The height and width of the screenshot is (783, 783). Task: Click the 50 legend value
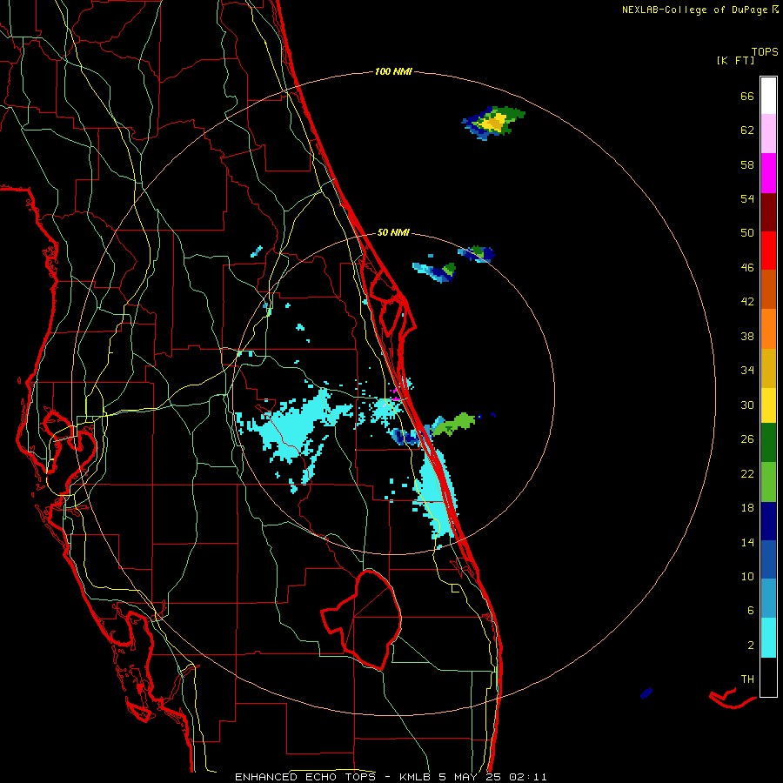click(x=747, y=233)
